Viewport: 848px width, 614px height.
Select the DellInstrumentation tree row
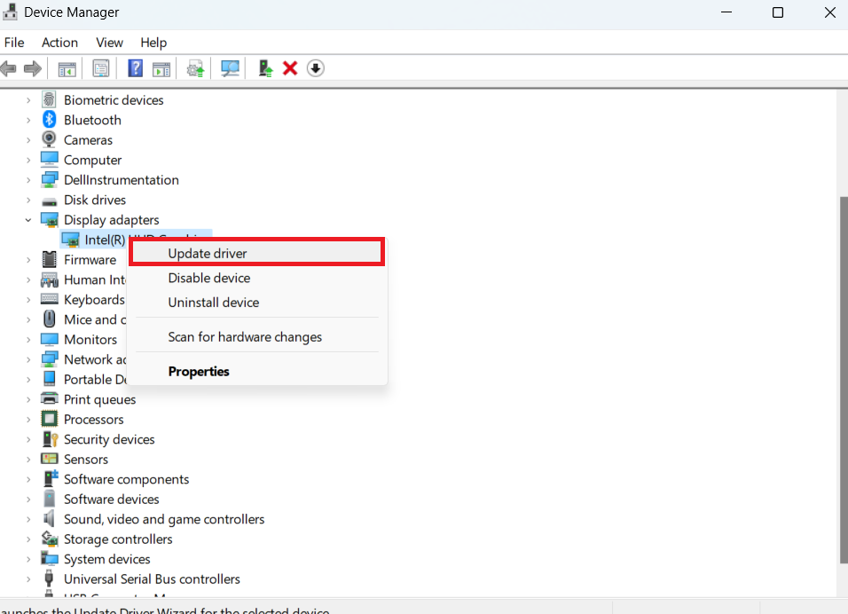(x=122, y=180)
